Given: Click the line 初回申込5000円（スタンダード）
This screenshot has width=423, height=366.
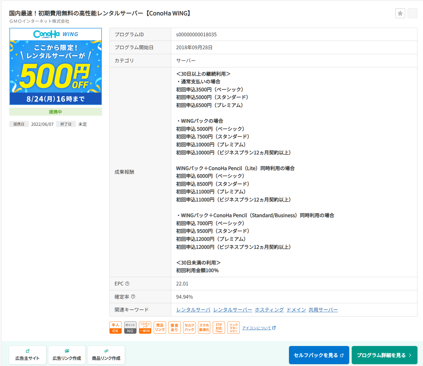Looking at the screenshot, I should coord(212,97).
